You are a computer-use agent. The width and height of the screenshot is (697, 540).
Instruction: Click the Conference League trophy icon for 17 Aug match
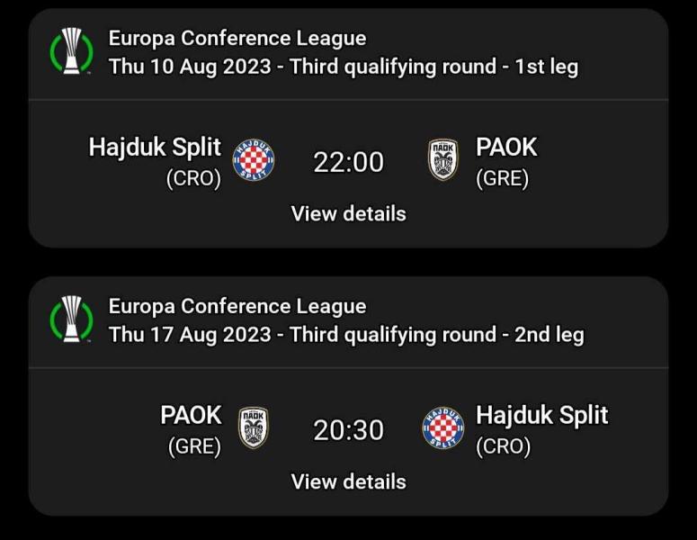pos(72,319)
